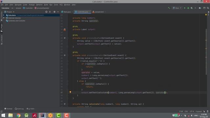Click the CRLF line separator in status bar

pyautogui.click(x=186, y=111)
